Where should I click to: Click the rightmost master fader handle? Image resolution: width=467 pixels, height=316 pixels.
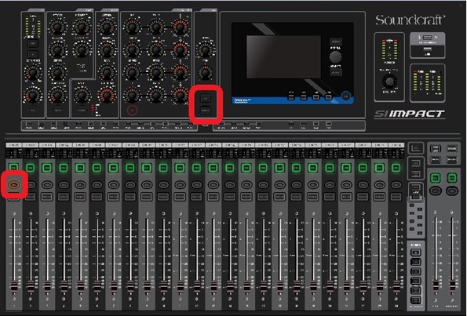[x=452, y=285]
